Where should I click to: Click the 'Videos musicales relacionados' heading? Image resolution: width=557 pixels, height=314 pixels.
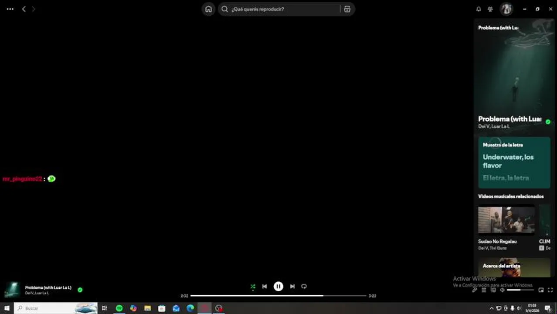pos(511,196)
